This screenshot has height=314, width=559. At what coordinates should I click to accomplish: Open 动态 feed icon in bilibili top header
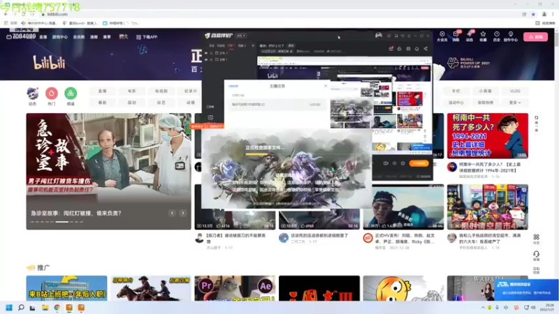click(x=469, y=36)
